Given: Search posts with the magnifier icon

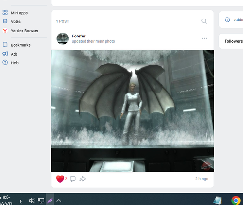Looking at the screenshot, I should pos(204,21).
